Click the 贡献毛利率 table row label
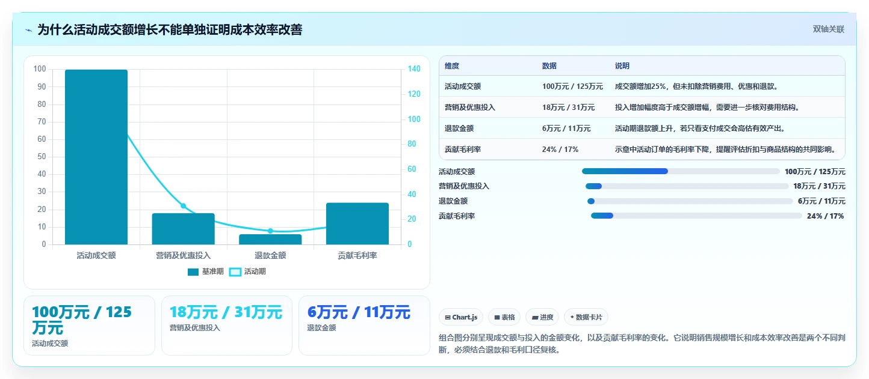Screen dimensions: 869x379 tap(463, 150)
